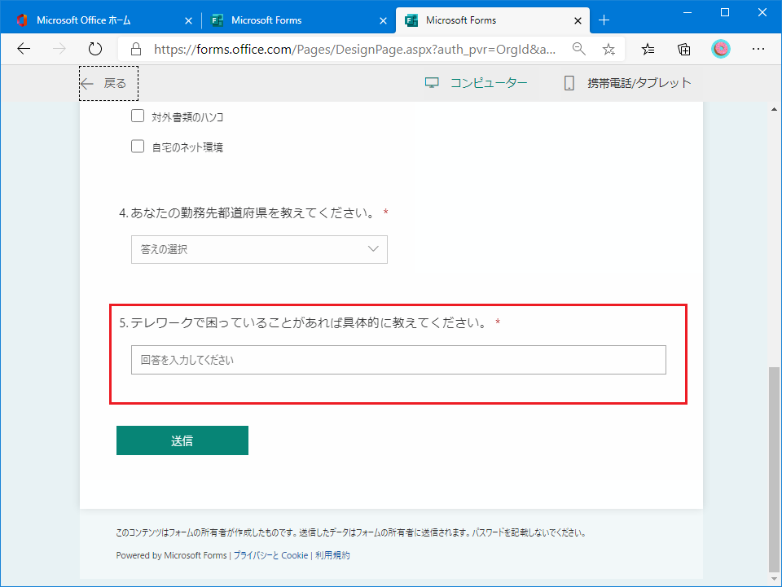Minimize the browser window
Viewport: 782px width, 587px height.
688,12
